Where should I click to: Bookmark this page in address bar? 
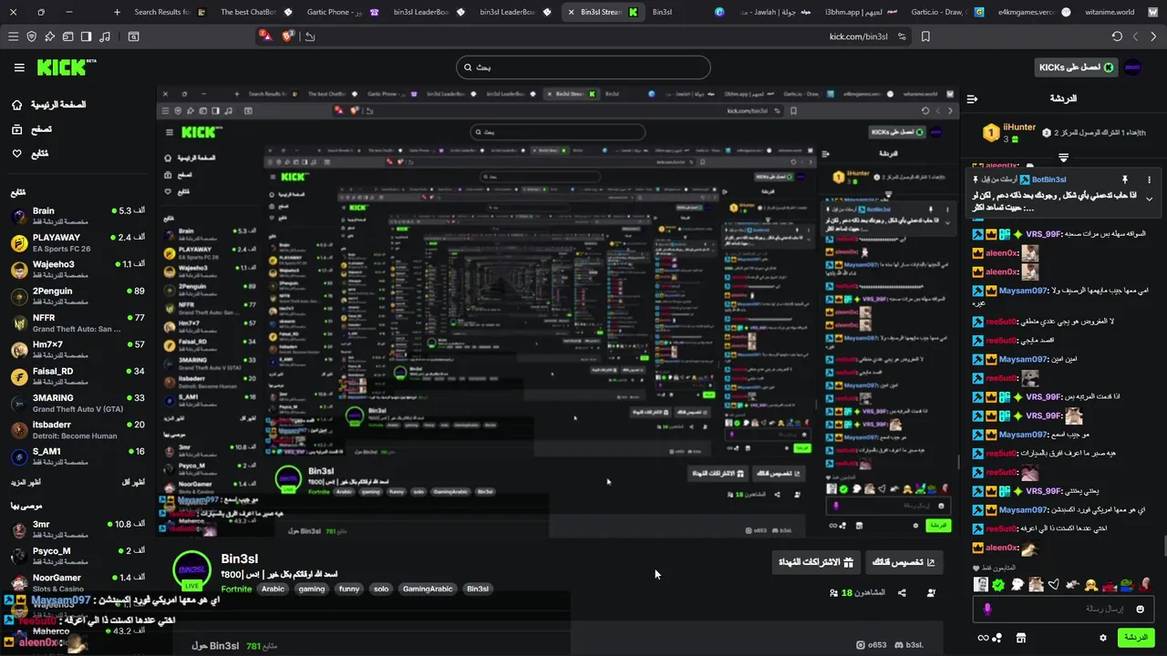[925, 36]
